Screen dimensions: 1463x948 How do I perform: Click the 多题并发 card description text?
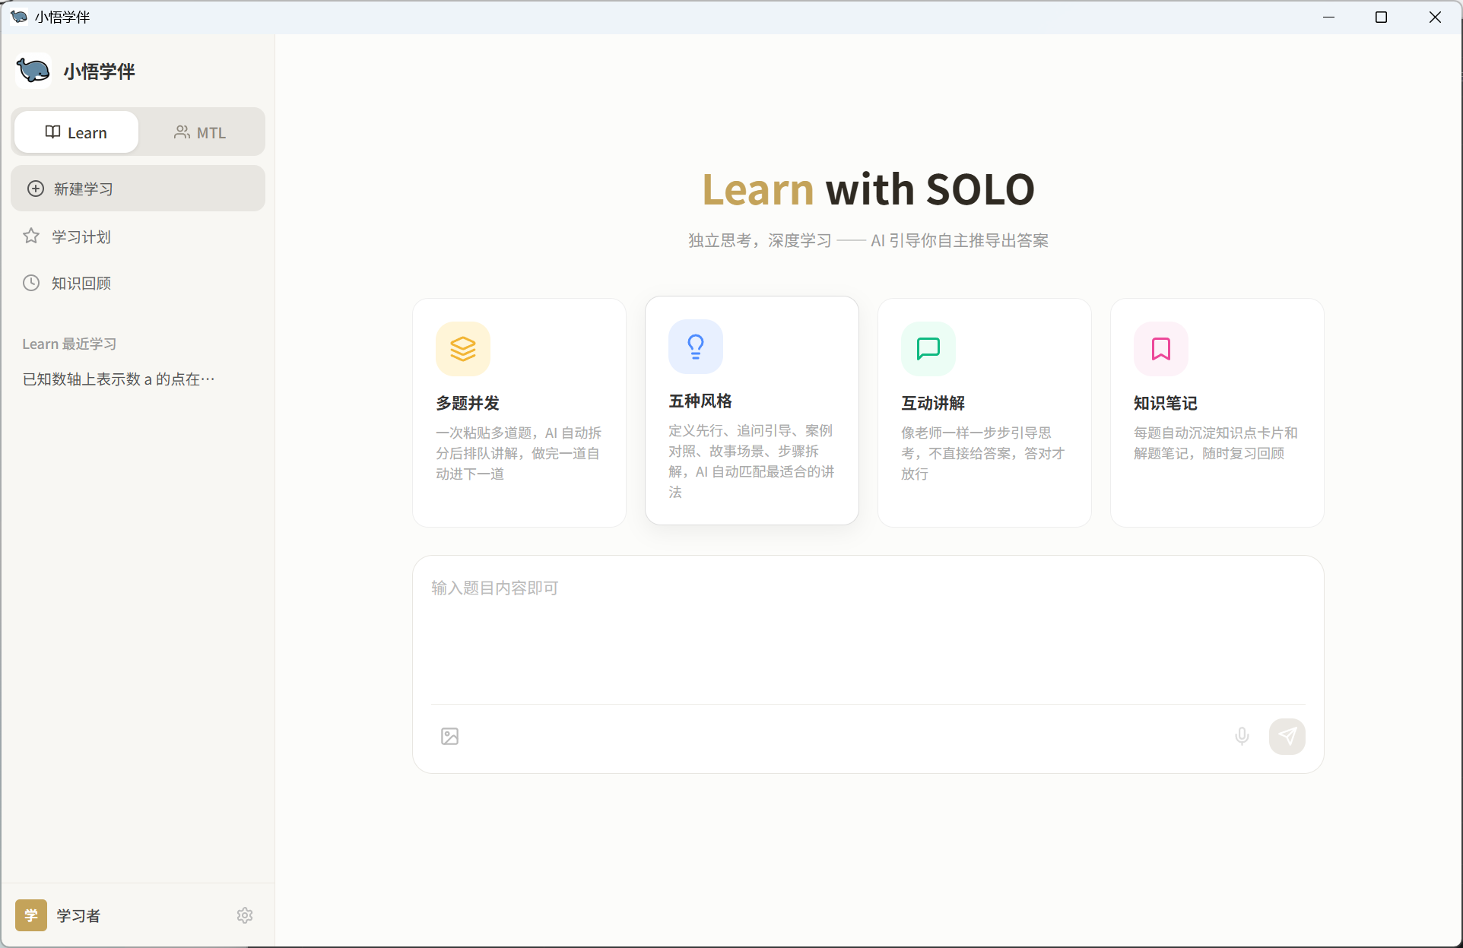pyautogui.click(x=519, y=453)
